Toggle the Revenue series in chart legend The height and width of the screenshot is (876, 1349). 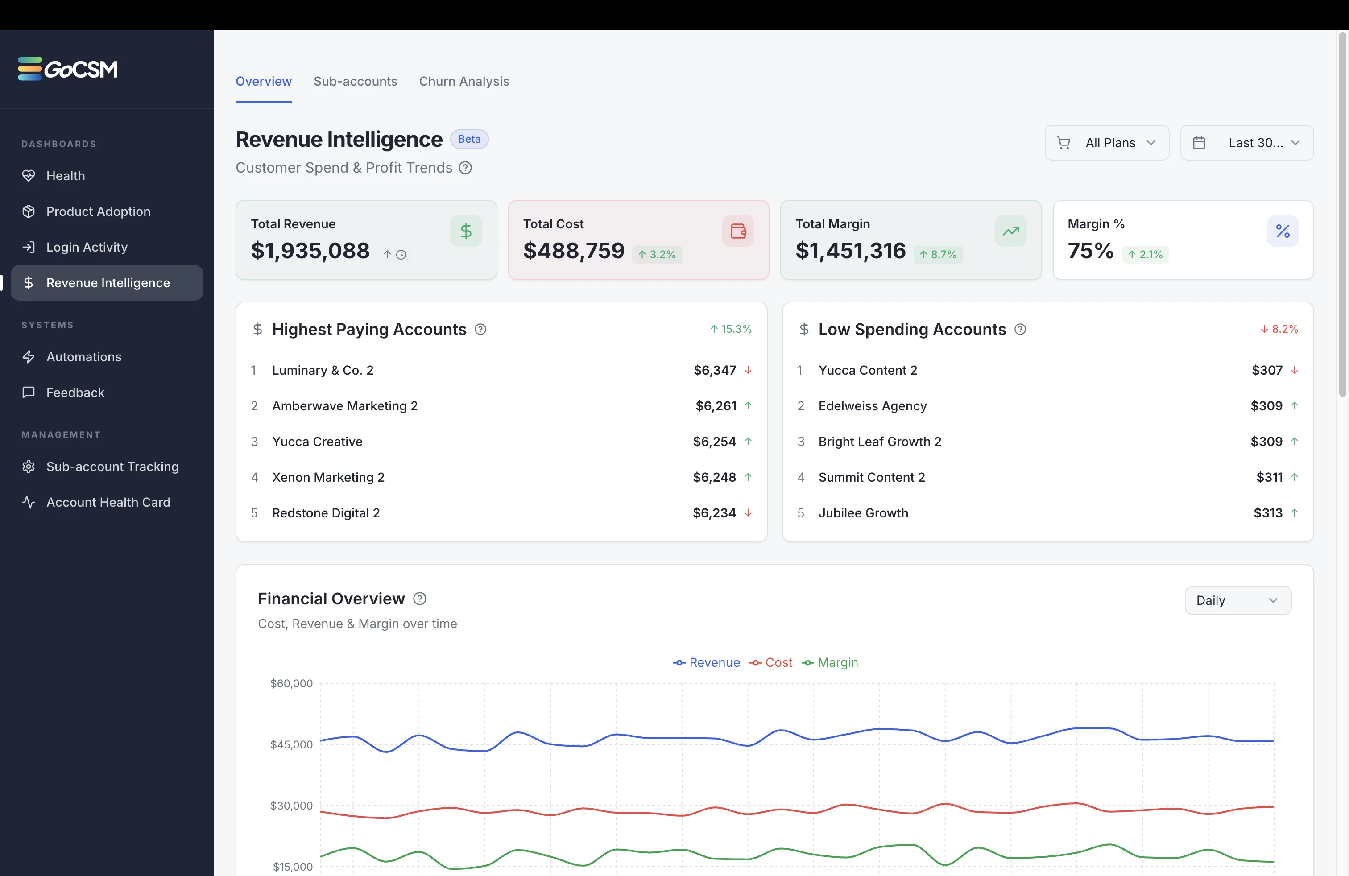click(x=706, y=662)
